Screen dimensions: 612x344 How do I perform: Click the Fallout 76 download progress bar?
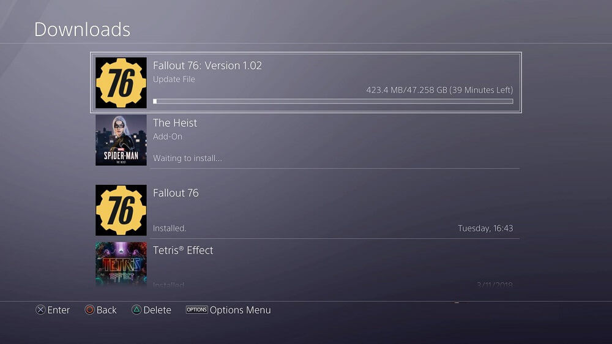(x=333, y=102)
